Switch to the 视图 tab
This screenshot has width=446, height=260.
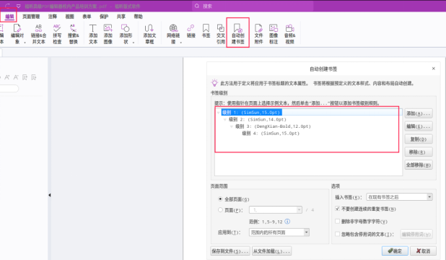(70, 17)
